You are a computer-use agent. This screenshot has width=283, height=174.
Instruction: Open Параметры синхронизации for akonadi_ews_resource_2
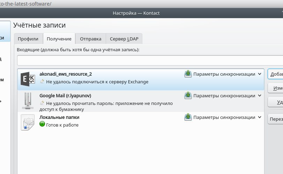224,74
